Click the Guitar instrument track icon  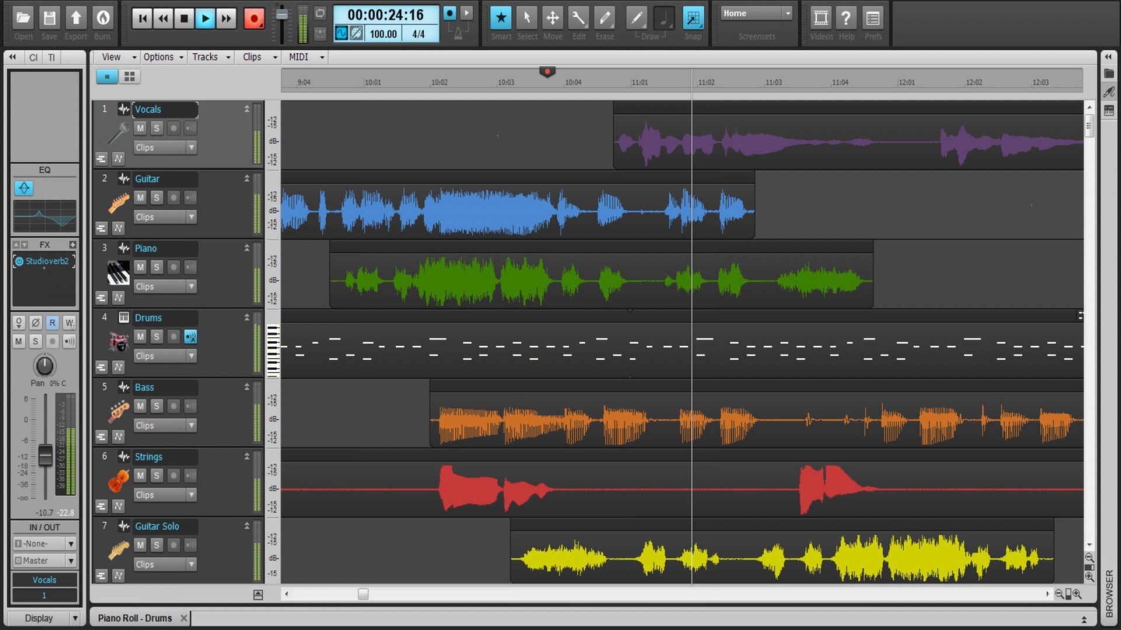[119, 203]
